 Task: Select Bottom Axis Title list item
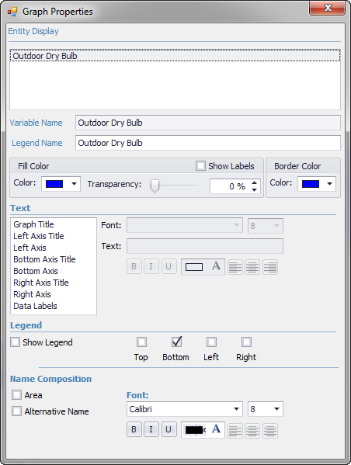[x=44, y=259]
